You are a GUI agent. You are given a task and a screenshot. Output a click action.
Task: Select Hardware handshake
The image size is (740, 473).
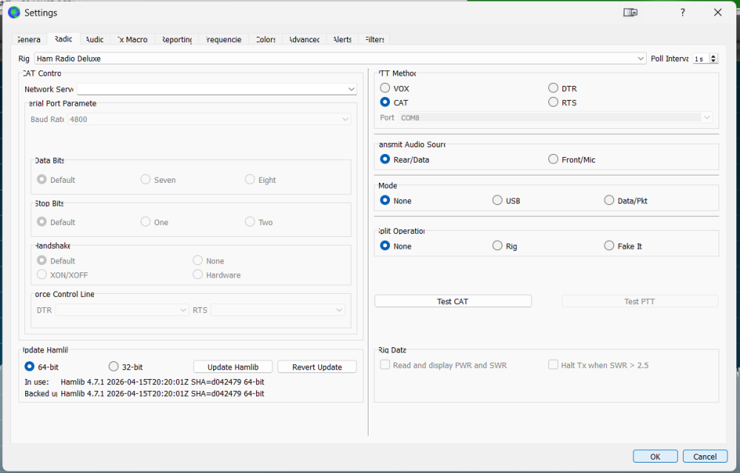[217, 275]
